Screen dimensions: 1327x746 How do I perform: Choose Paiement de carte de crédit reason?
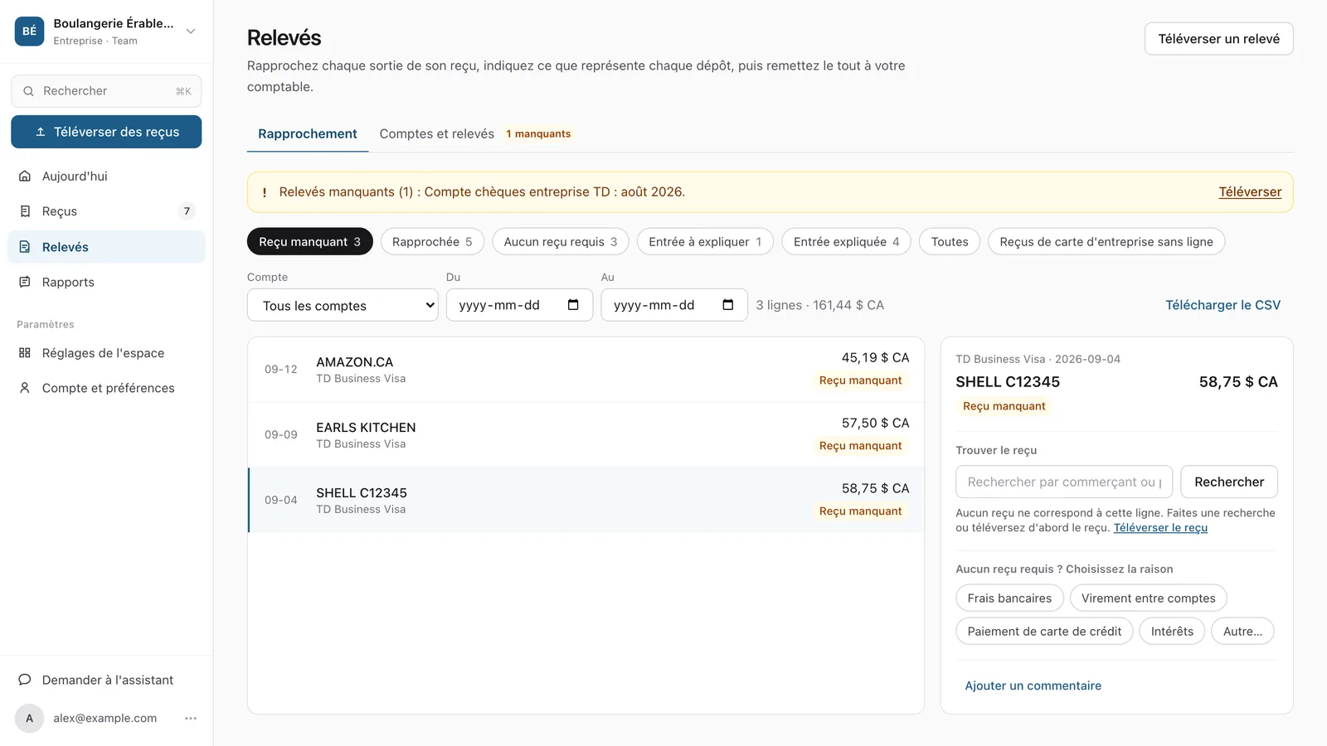(1044, 632)
